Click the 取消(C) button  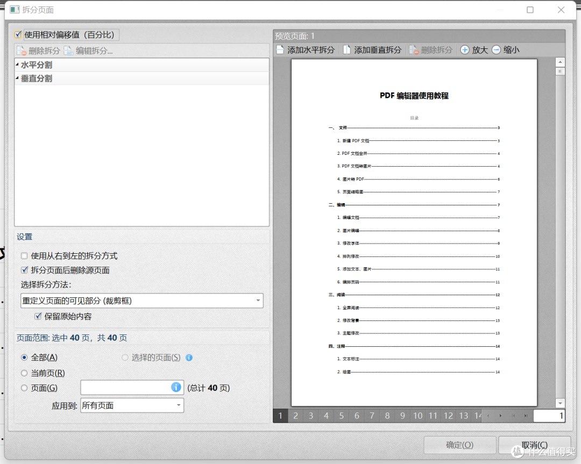click(534, 445)
